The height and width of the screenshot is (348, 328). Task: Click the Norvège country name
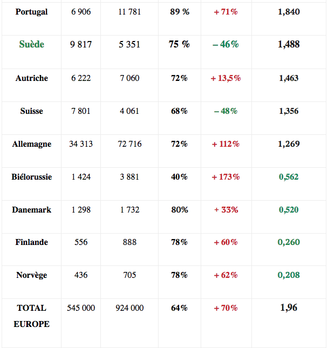click(x=31, y=275)
